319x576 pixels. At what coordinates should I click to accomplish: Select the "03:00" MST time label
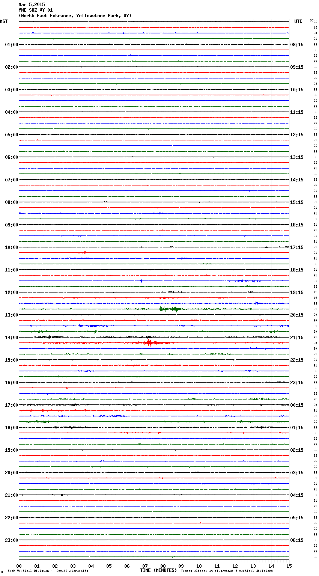(12, 90)
